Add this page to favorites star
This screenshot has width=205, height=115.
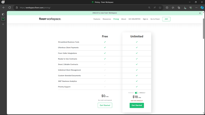[x=160, y=8]
